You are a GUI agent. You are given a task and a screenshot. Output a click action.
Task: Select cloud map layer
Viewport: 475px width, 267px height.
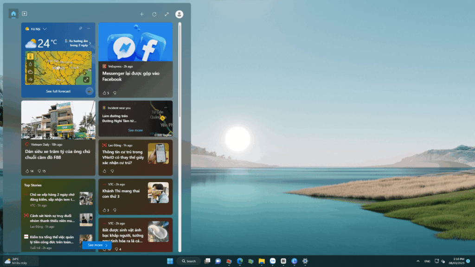[30, 72]
